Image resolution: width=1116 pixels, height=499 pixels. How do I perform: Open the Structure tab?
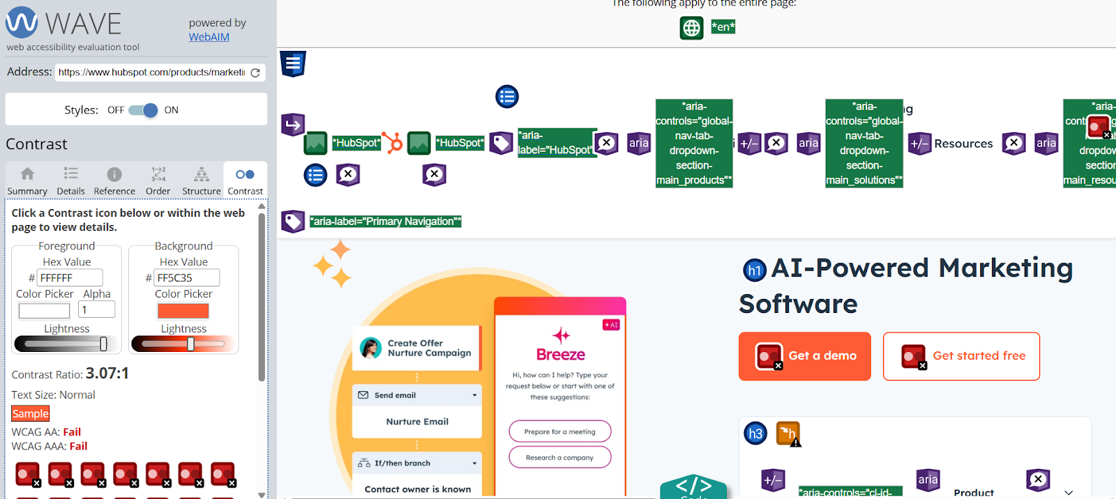tap(202, 181)
